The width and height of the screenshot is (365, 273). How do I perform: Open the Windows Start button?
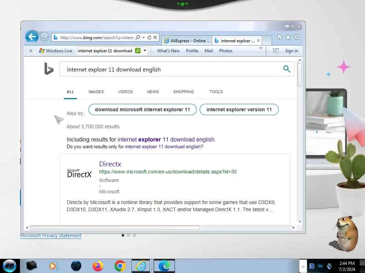tap(9, 266)
